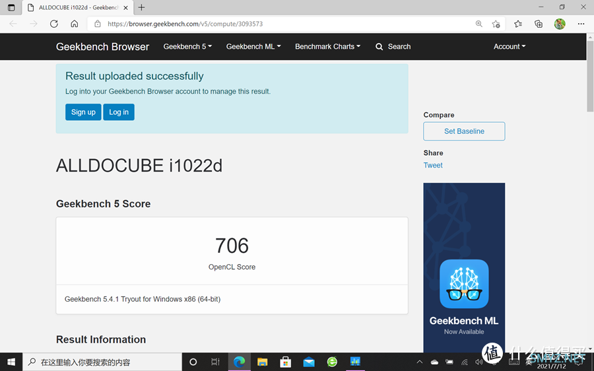Click the Search link in the navbar
The image size is (594, 371).
point(393,47)
